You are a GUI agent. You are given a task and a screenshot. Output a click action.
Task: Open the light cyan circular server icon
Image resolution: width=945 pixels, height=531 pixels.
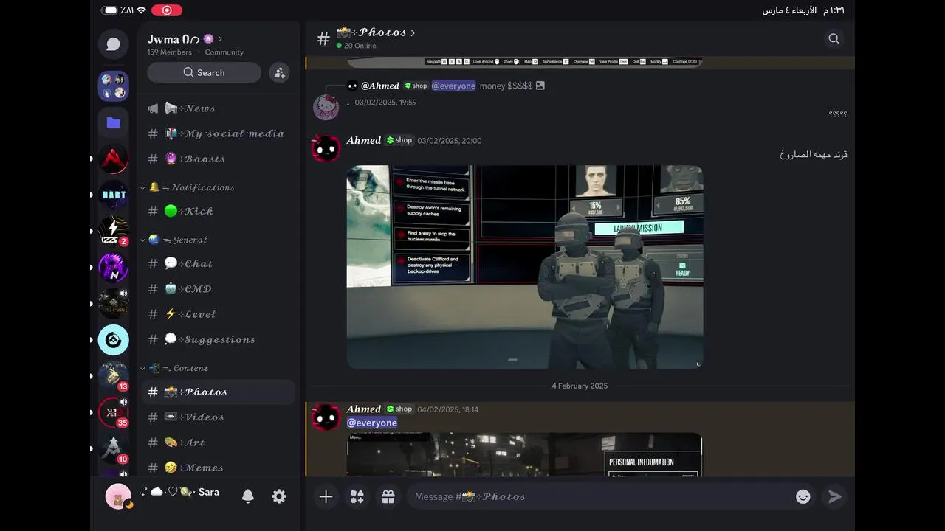(113, 340)
